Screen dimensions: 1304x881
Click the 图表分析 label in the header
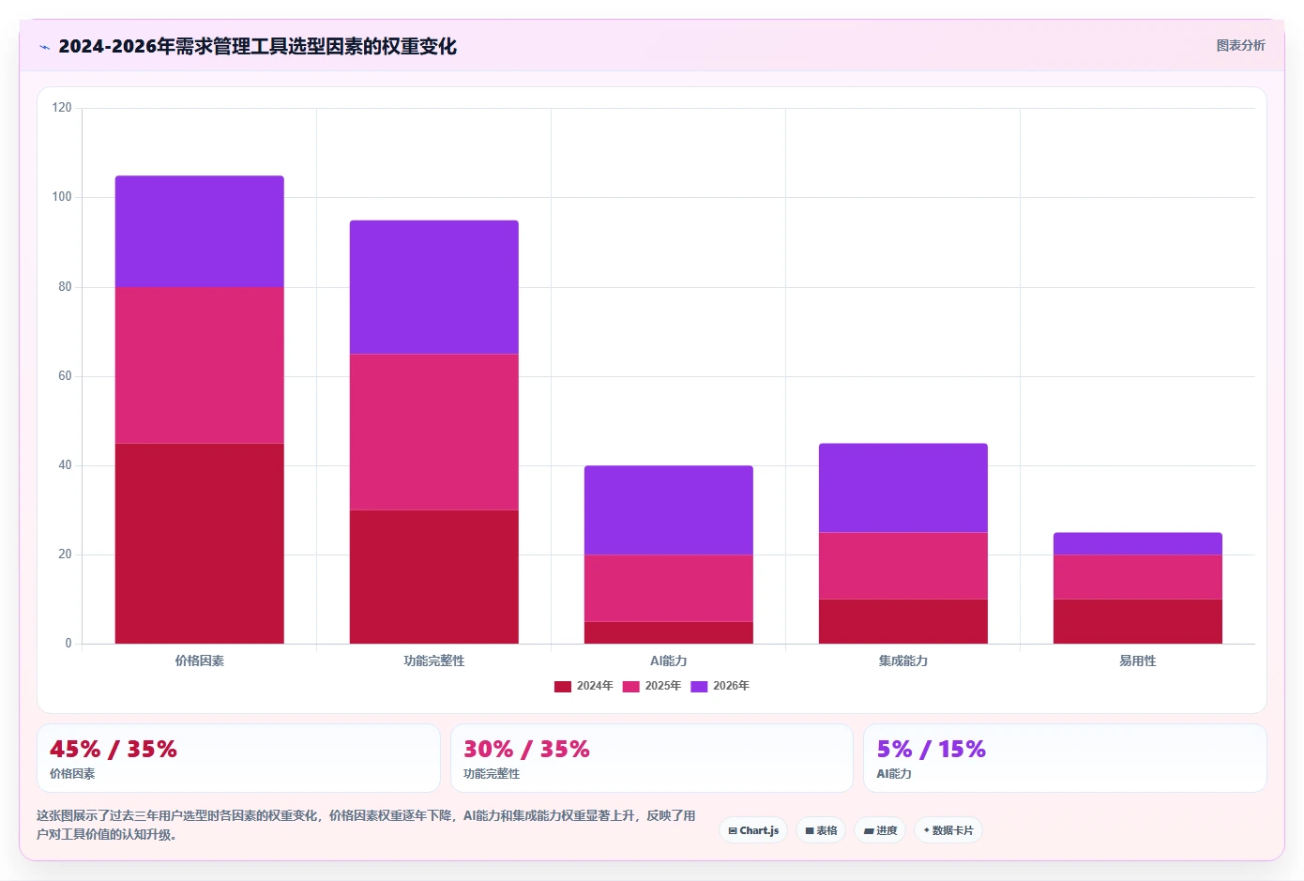coord(1240,45)
